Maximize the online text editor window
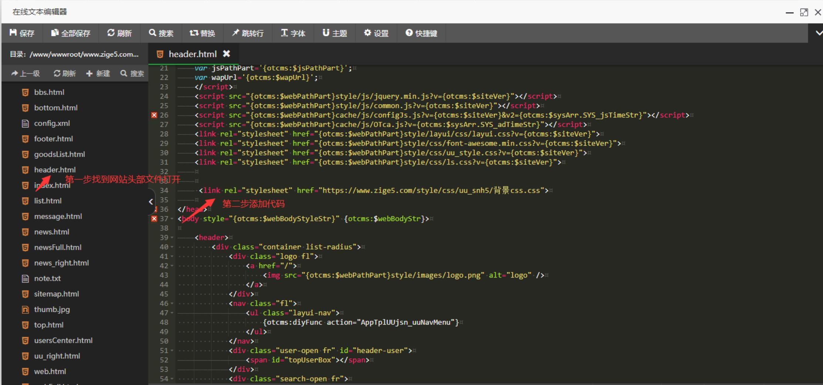 [x=804, y=12]
